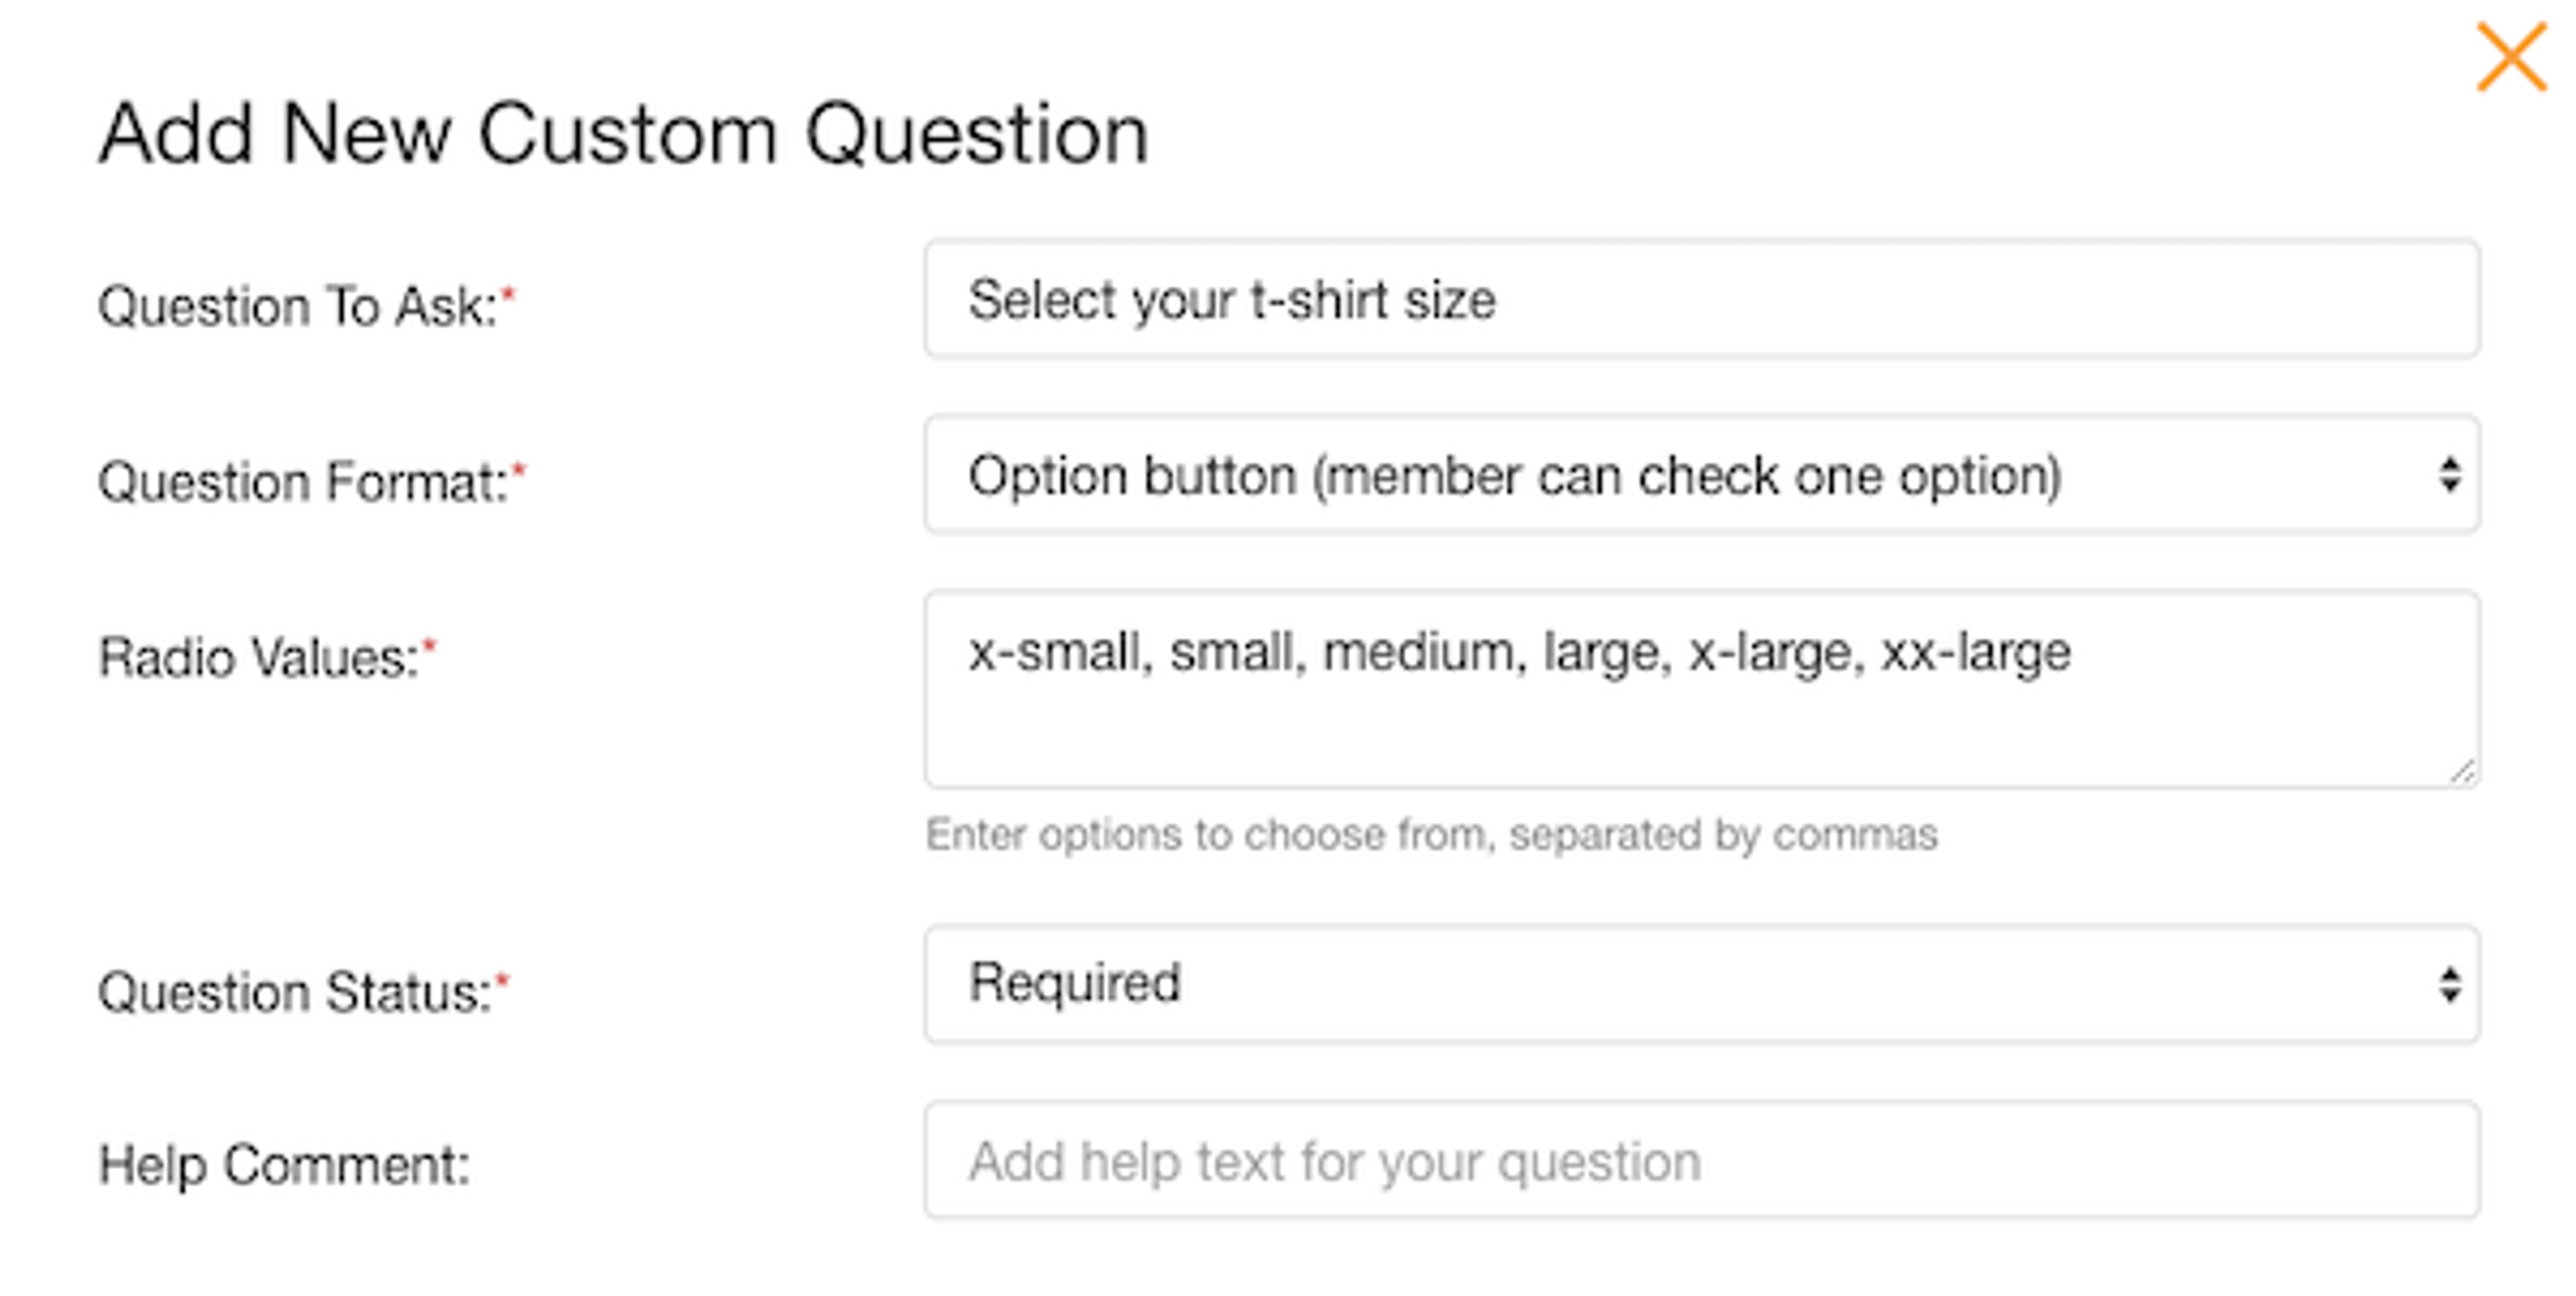The height and width of the screenshot is (1296, 2576).
Task: Click the "Question To Ask:" label
Action: (x=297, y=306)
